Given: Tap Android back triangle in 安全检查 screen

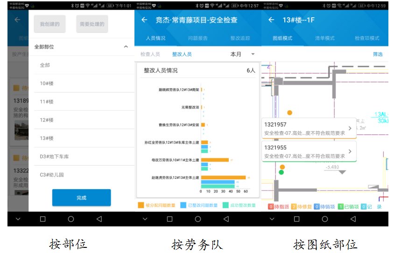Looking at the screenshot, I should coord(226,219).
